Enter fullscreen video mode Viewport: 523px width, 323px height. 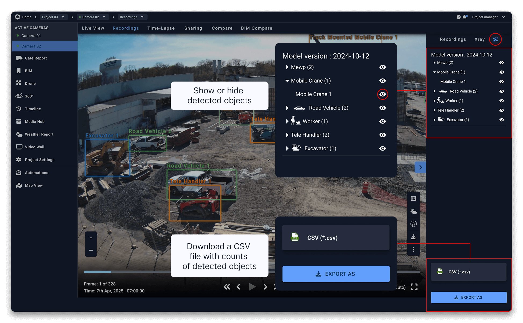[414, 287]
